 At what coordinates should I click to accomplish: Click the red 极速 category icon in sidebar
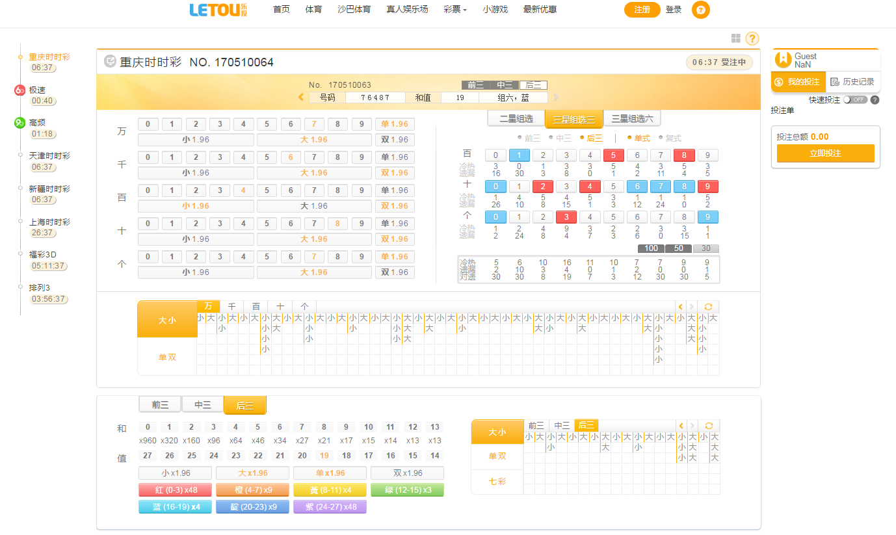20,90
